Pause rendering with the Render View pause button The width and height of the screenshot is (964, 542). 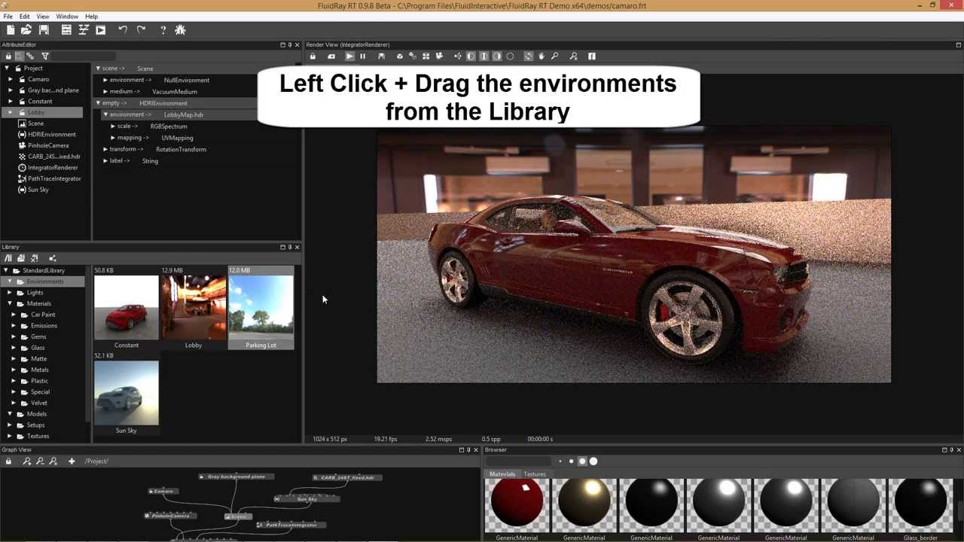pos(362,56)
